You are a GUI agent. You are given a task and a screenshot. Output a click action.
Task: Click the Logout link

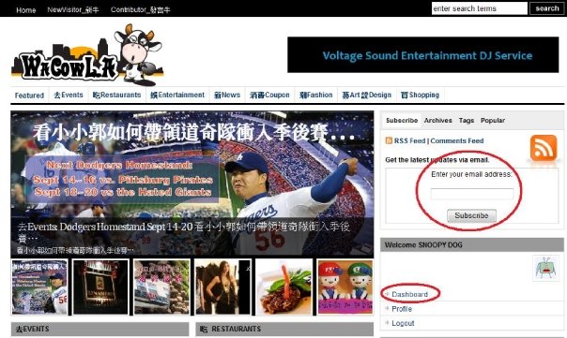tap(403, 323)
